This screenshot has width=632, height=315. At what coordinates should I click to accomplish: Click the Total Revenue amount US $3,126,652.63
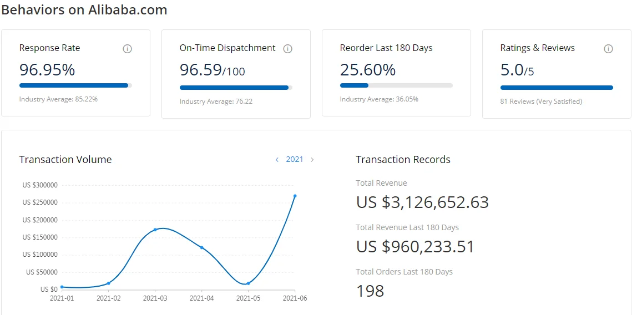tap(422, 202)
